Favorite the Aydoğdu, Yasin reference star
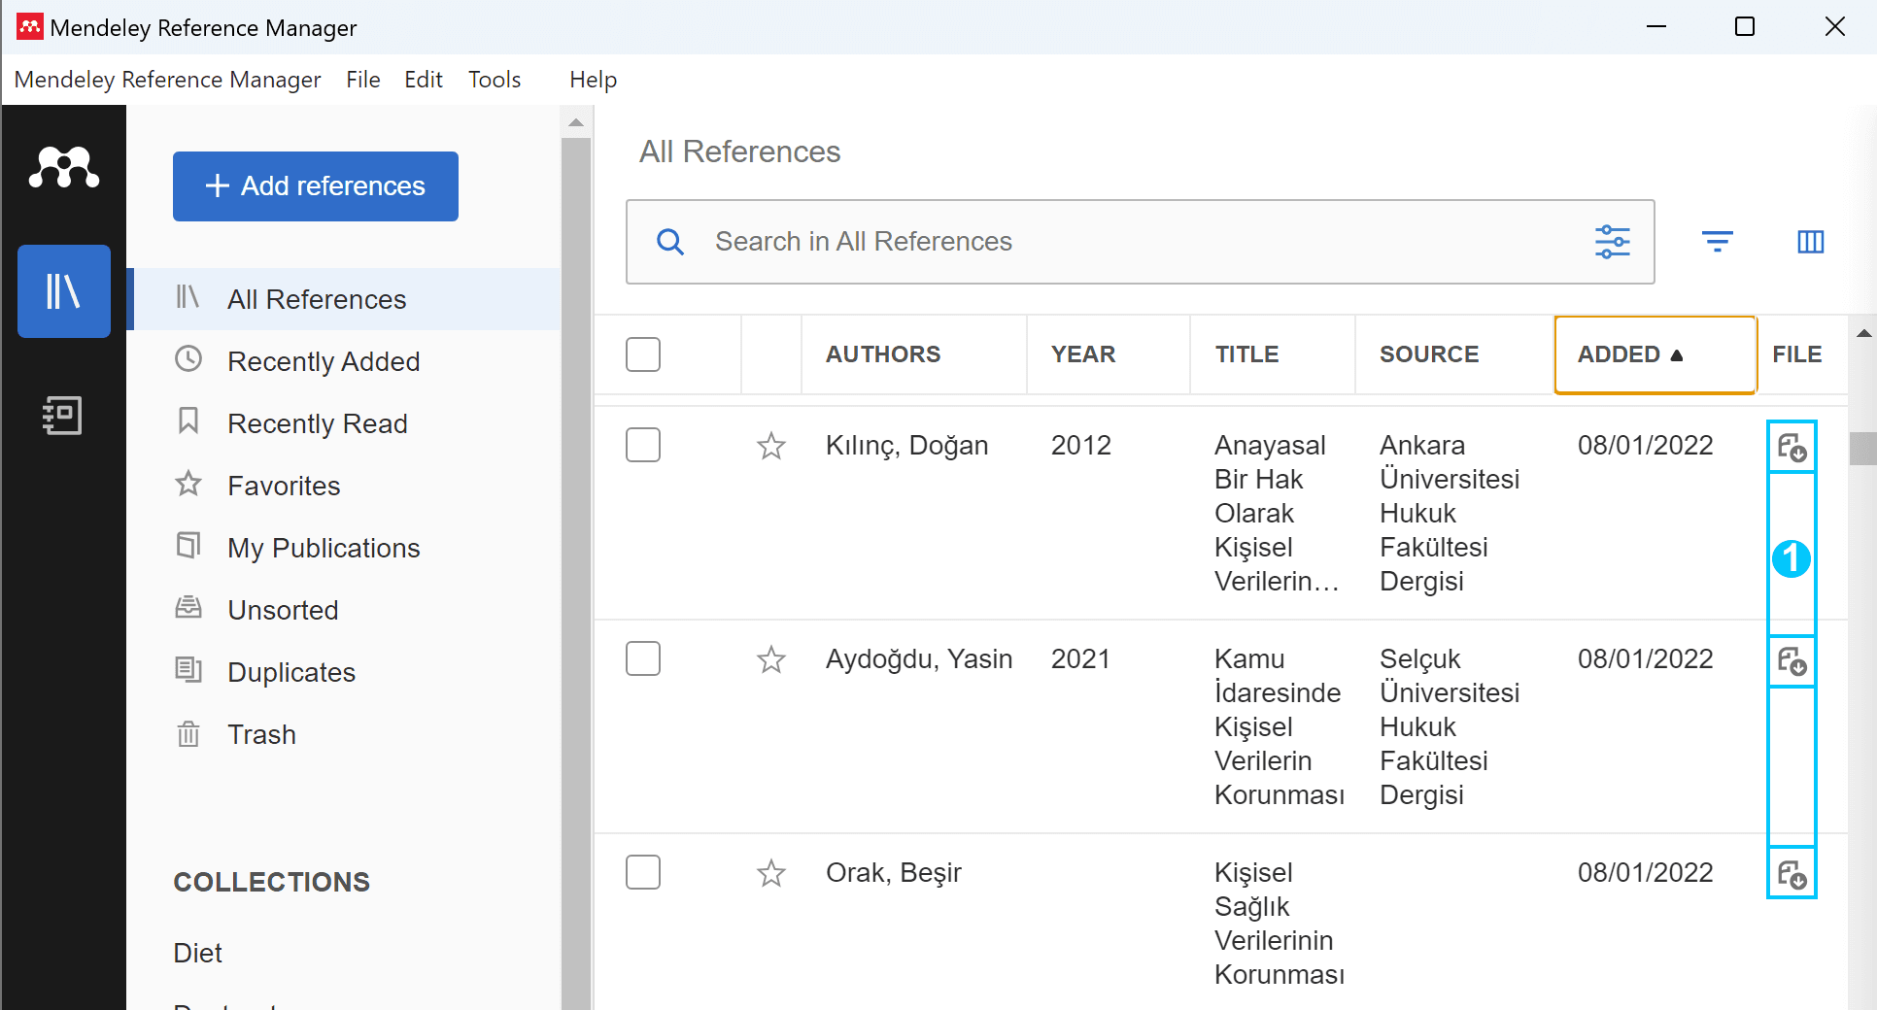The width and height of the screenshot is (1877, 1010). 771,659
